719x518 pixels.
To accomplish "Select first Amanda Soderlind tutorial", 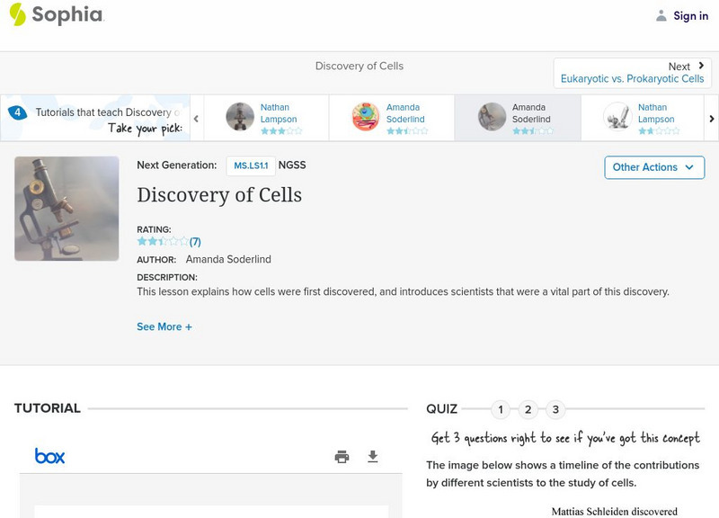I will (391, 118).
